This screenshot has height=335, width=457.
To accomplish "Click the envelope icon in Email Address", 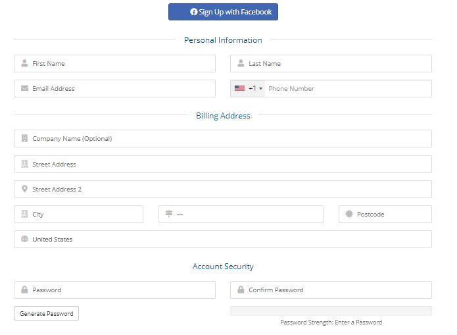I will (24, 88).
